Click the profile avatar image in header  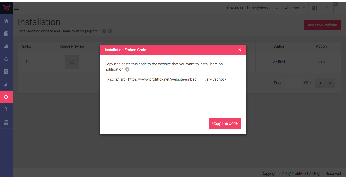(340, 8)
